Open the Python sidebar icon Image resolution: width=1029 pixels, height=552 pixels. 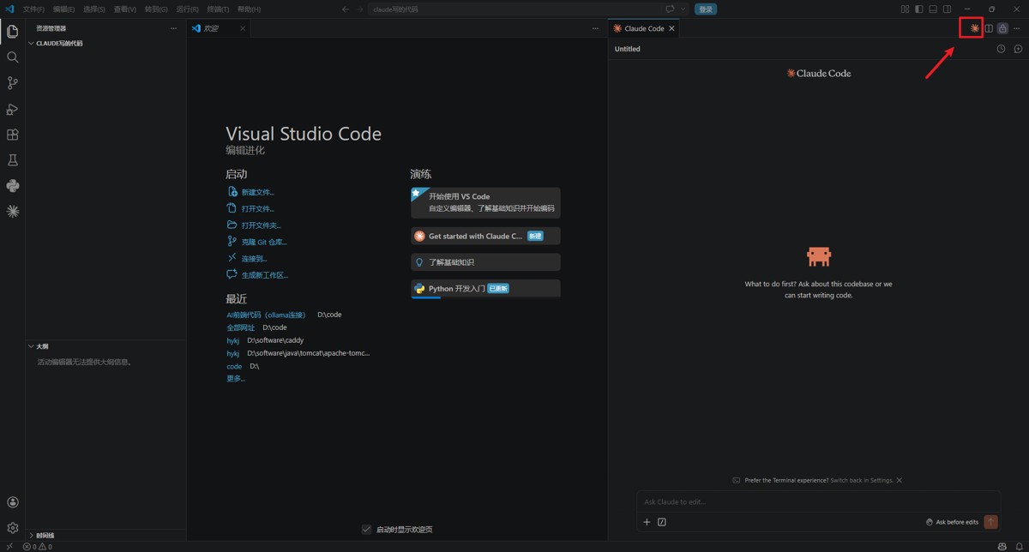pos(12,186)
